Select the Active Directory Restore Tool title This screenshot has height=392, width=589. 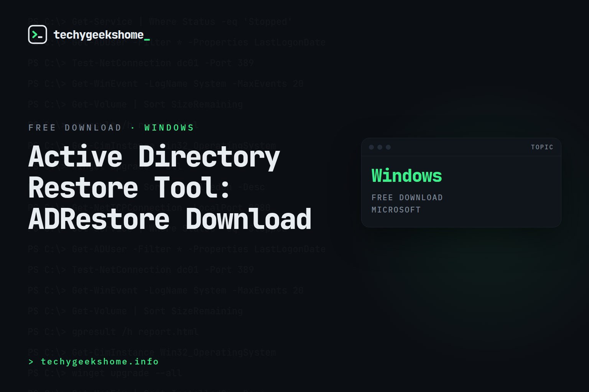pos(169,188)
